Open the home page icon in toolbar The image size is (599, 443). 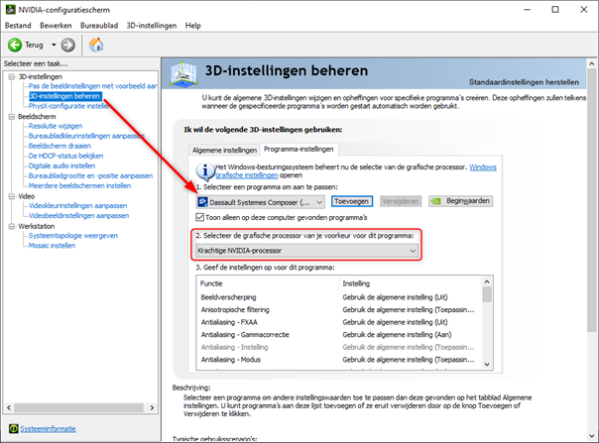tap(96, 45)
